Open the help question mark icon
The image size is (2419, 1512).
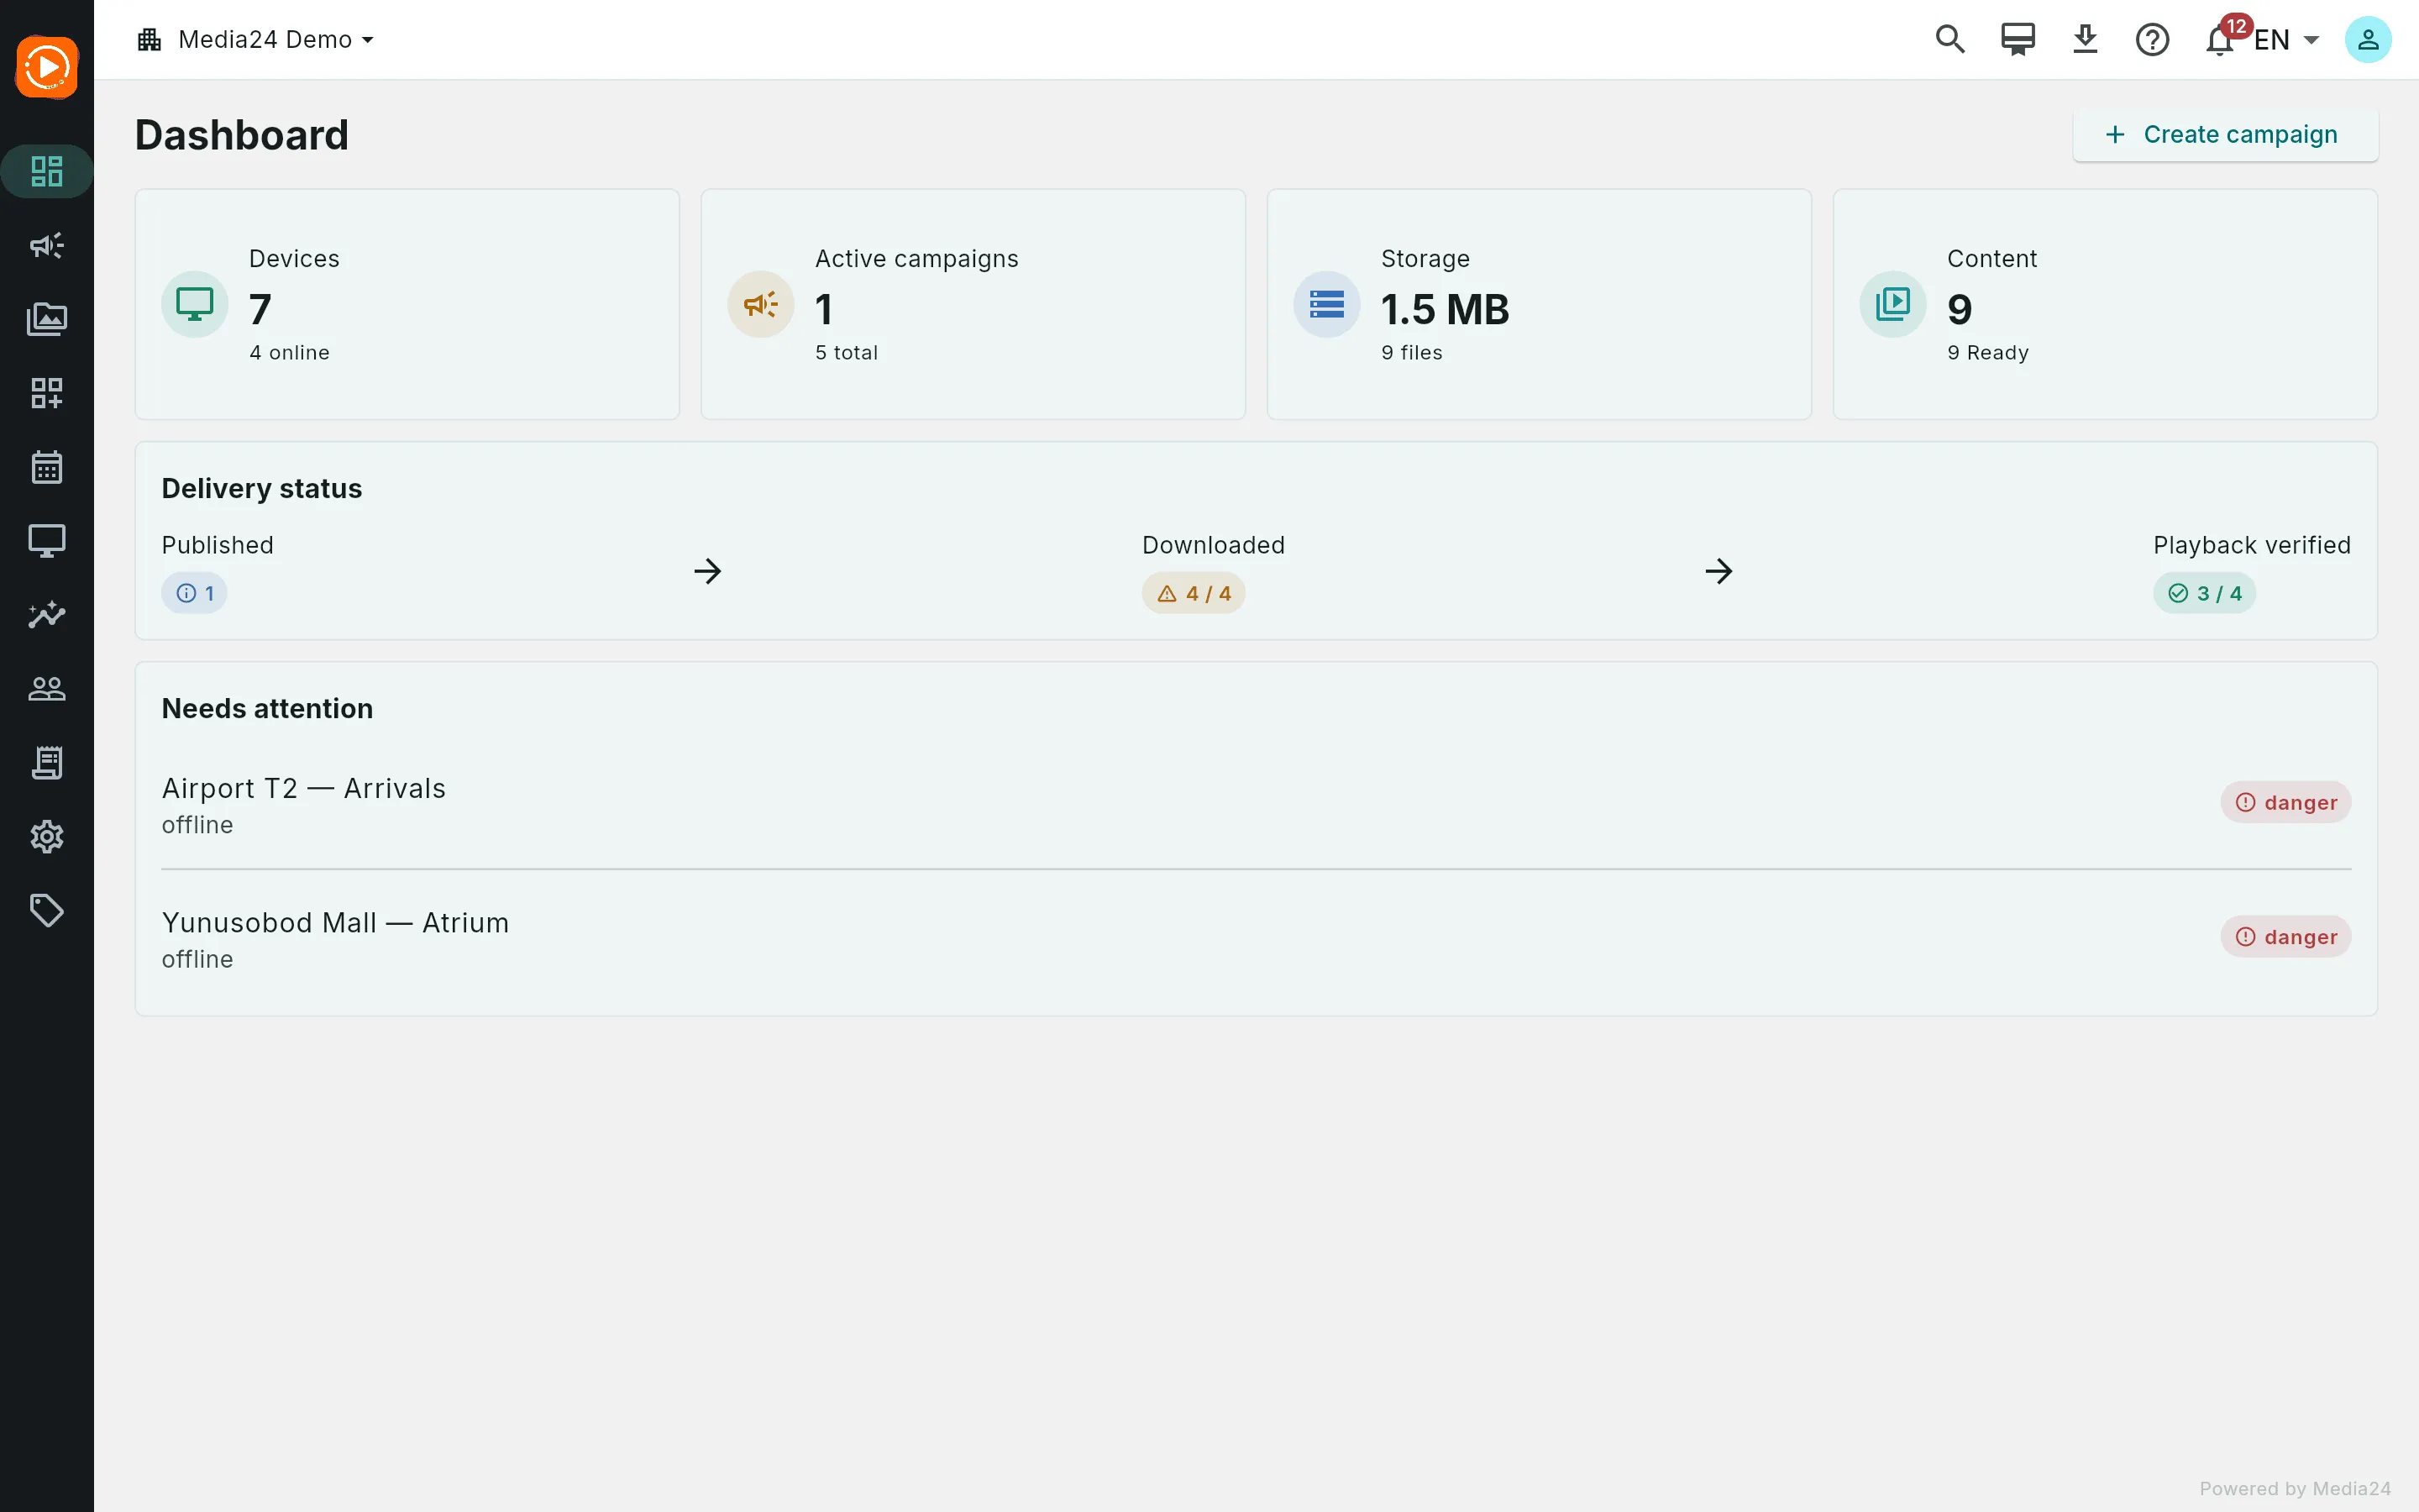[2152, 40]
